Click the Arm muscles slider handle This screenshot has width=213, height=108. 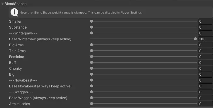click(x=92, y=104)
